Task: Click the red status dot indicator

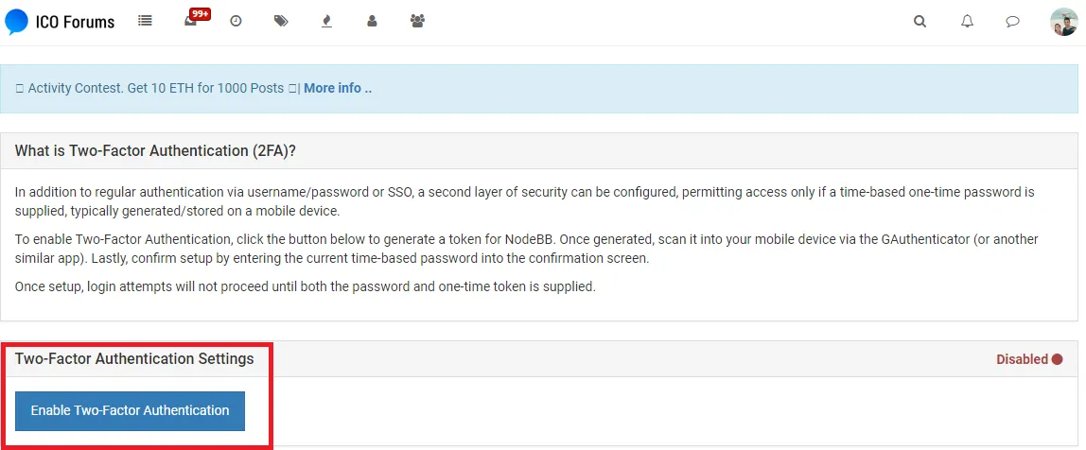Action: pyautogui.click(x=1057, y=359)
